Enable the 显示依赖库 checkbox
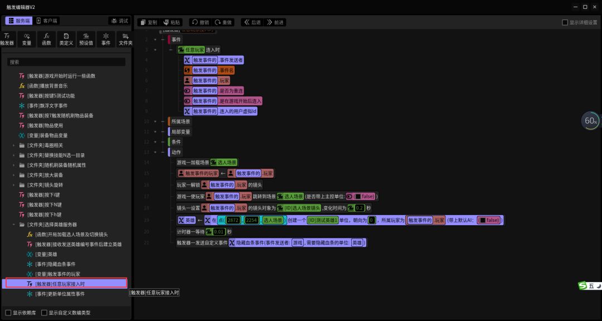602x321 pixels. pos(8,313)
